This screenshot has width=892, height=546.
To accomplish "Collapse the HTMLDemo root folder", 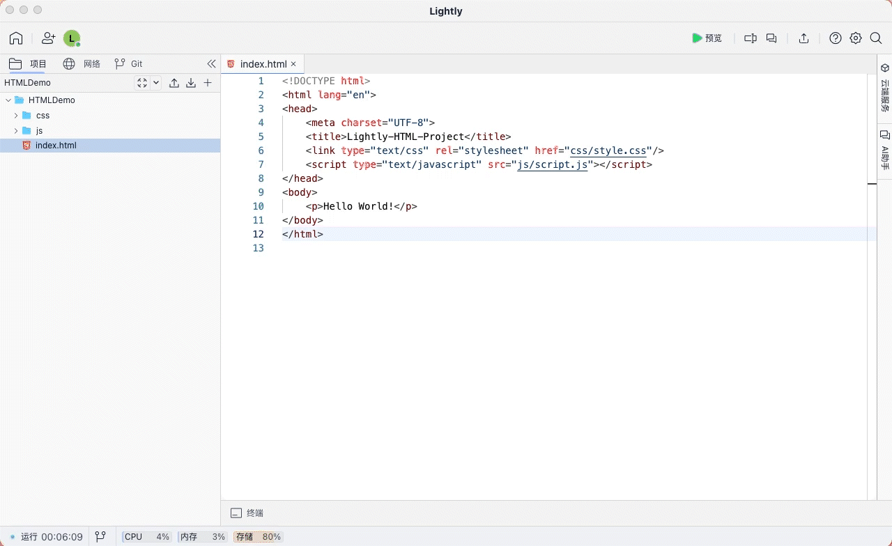I will click(8, 100).
